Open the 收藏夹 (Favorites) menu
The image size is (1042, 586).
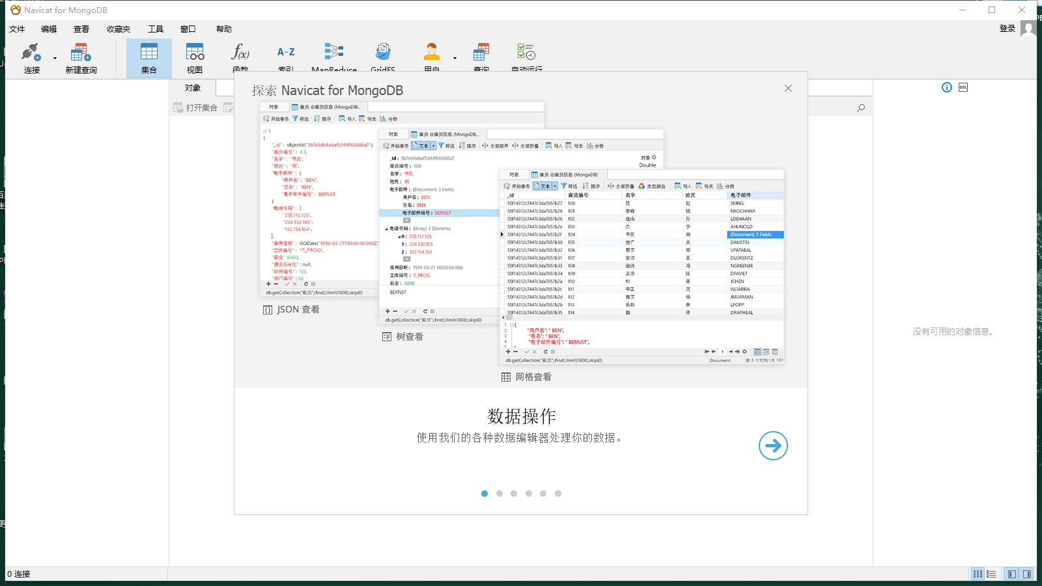coord(119,29)
